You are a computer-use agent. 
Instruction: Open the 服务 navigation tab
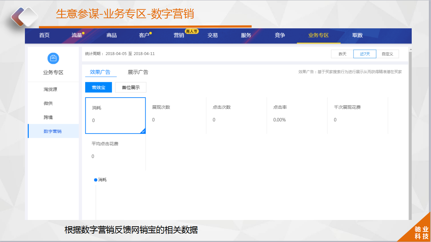[x=246, y=35]
